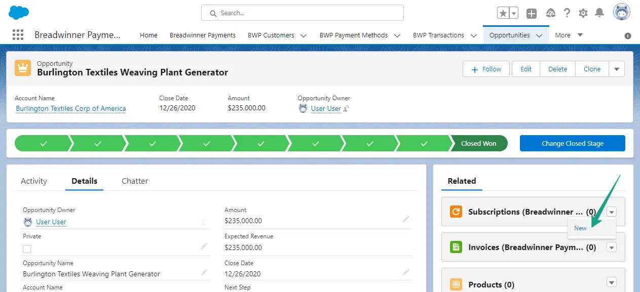
Task: Select the Closed Won stage in path
Action: point(479,143)
